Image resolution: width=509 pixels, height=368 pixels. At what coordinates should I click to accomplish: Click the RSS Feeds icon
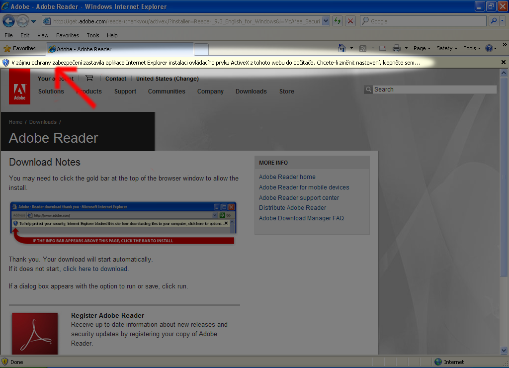coord(362,48)
